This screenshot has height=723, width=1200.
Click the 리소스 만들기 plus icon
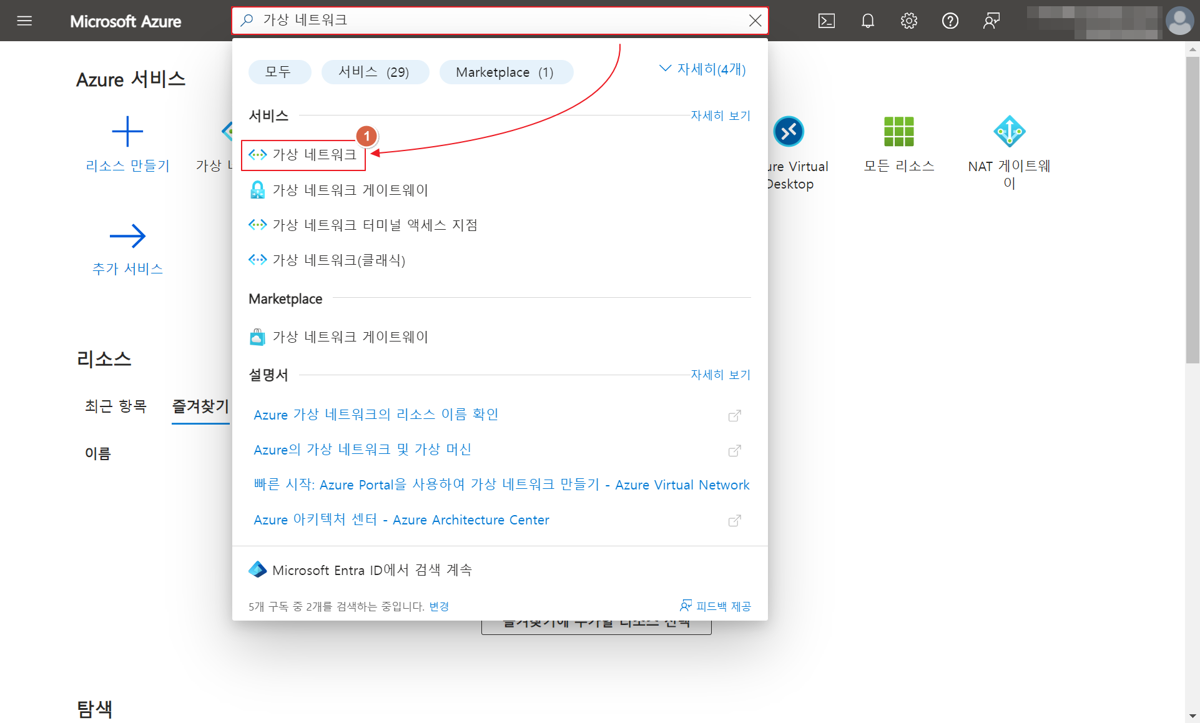(127, 132)
